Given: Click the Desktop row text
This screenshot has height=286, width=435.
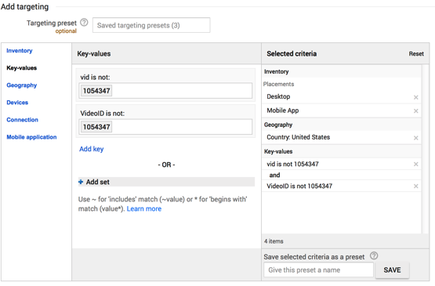Looking at the screenshot, I should click(x=278, y=96).
